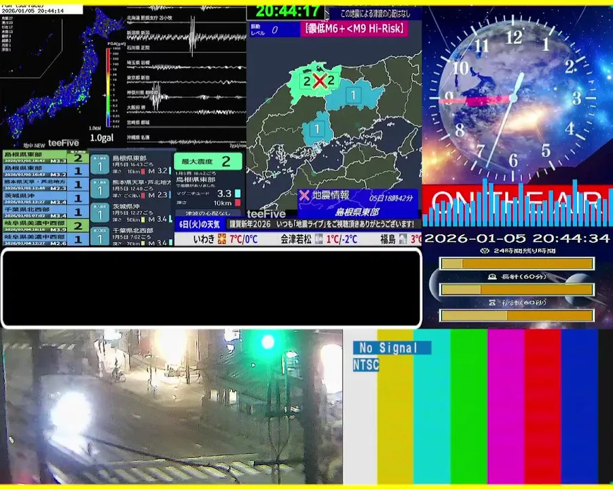Select the 岐阜県美濃中西部 M3.9 row
This screenshot has height=489, width=613.
[45, 225]
